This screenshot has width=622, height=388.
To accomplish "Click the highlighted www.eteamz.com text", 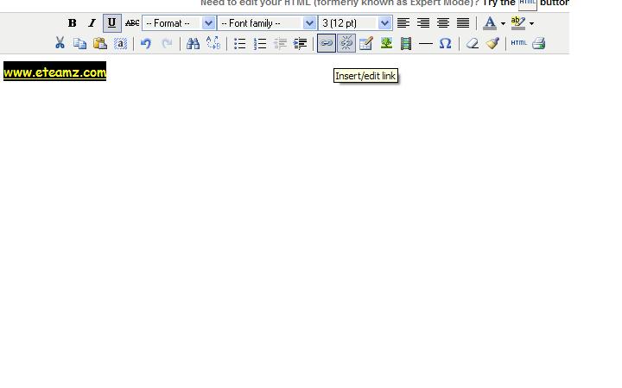I will (x=54, y=72).
